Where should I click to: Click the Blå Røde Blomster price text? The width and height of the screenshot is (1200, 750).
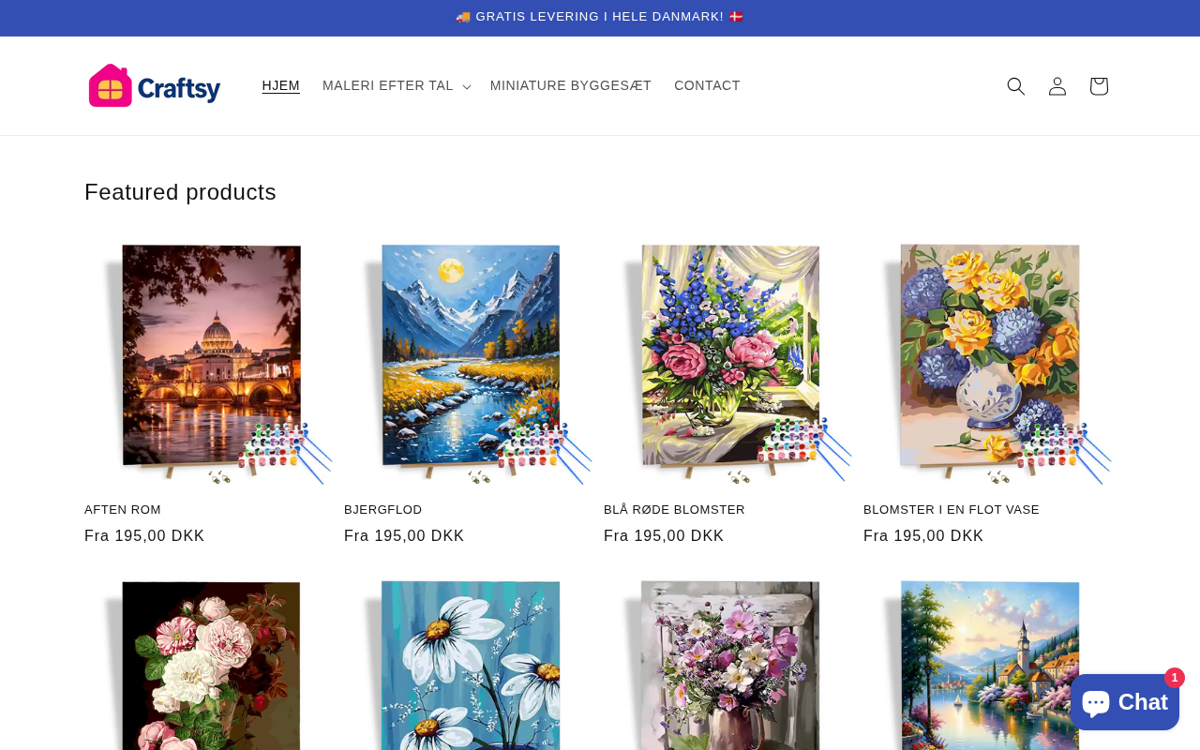[664, 536]
